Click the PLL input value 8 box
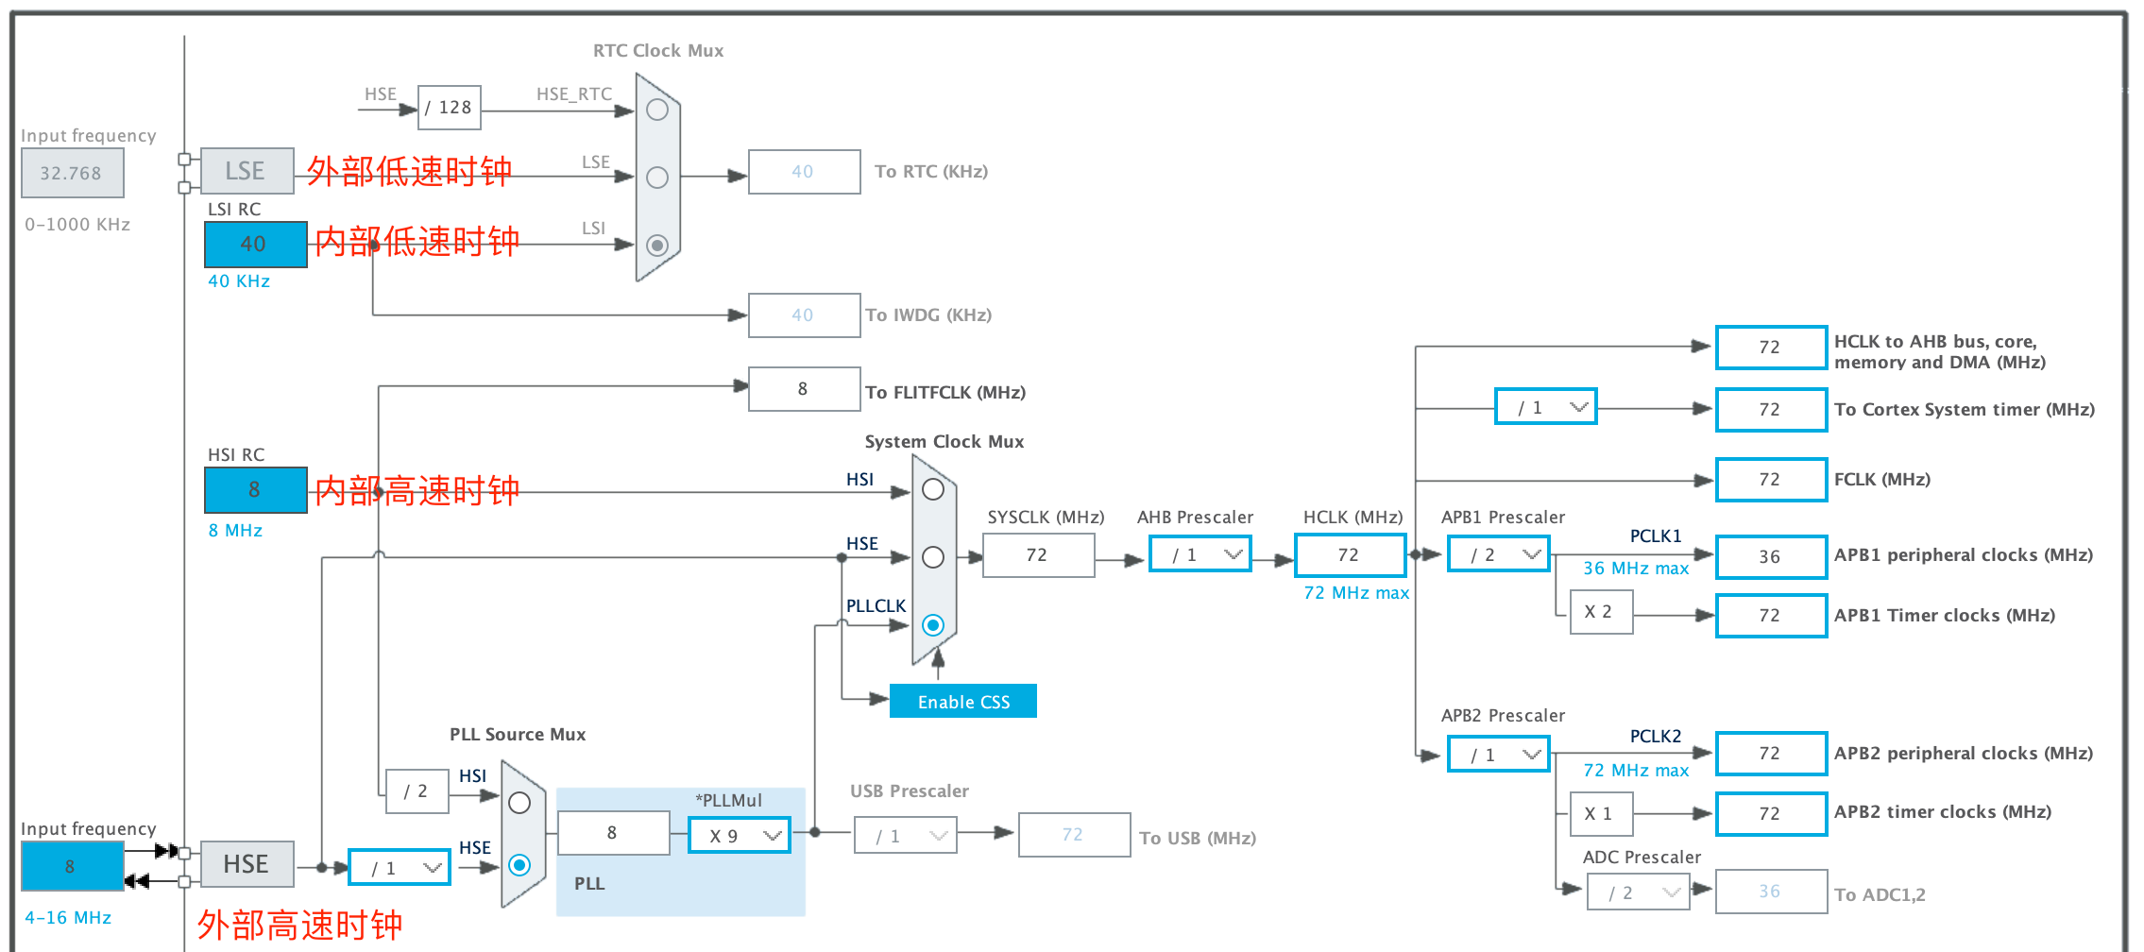This screenshot has width=2144, height=952. 614,833
